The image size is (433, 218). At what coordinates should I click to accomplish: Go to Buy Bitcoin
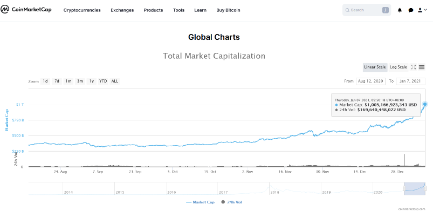(228, 10)
